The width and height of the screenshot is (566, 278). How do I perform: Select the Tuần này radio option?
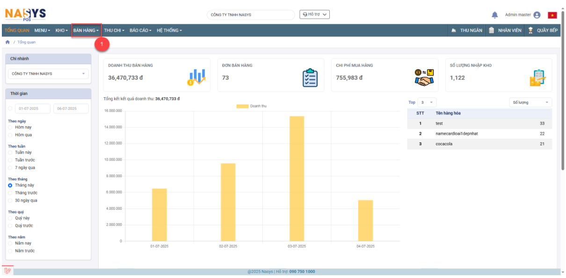(x=10, y=152)
